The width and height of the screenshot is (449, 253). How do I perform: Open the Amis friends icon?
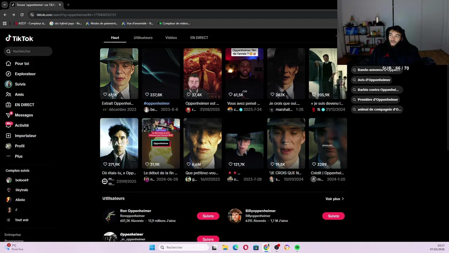coord(8,95)
